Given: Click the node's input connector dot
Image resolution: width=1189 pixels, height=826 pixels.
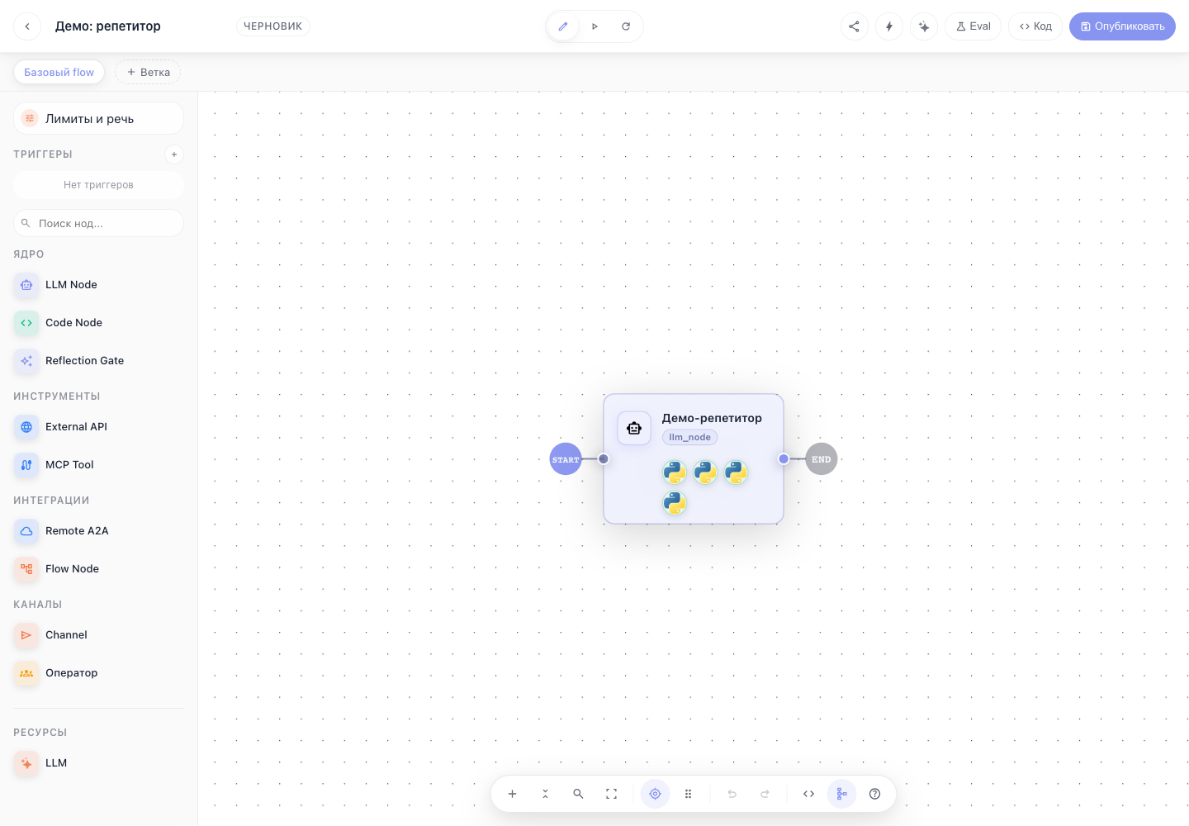Looking at the screenshot, I should pos(604,459).
